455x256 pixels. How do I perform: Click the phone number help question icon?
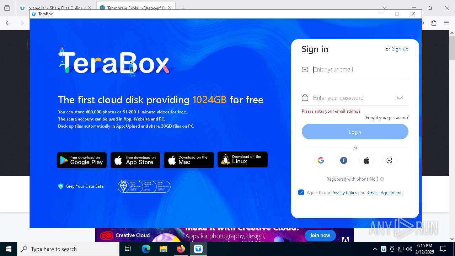382,179
